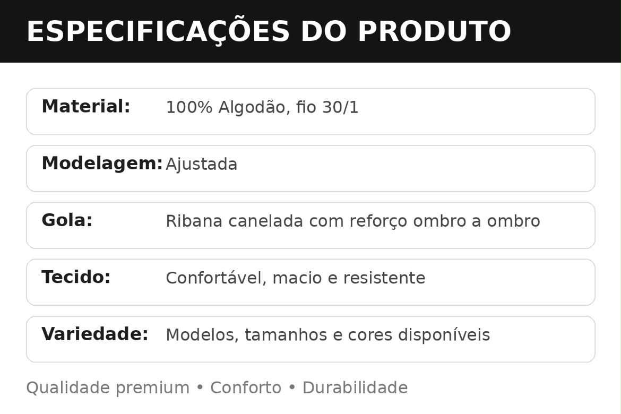Click the Modelos, tamanhos e cores disponíveis text
Screen dimensions: 621x414
(328, 335)
